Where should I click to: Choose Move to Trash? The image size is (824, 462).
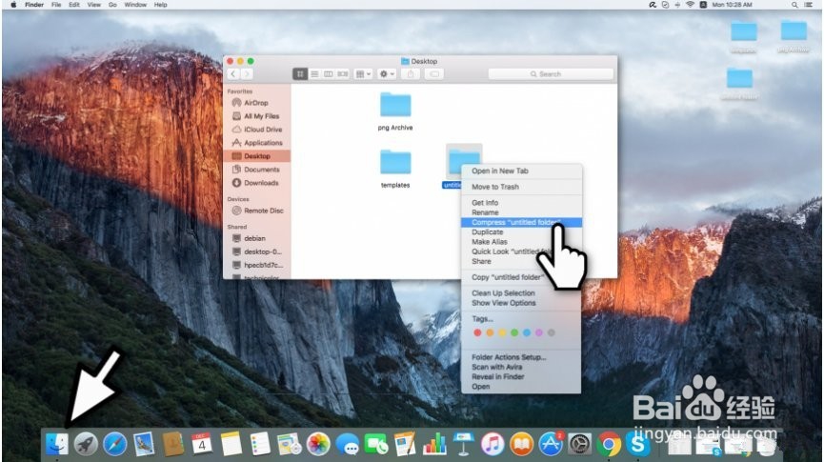495,187
